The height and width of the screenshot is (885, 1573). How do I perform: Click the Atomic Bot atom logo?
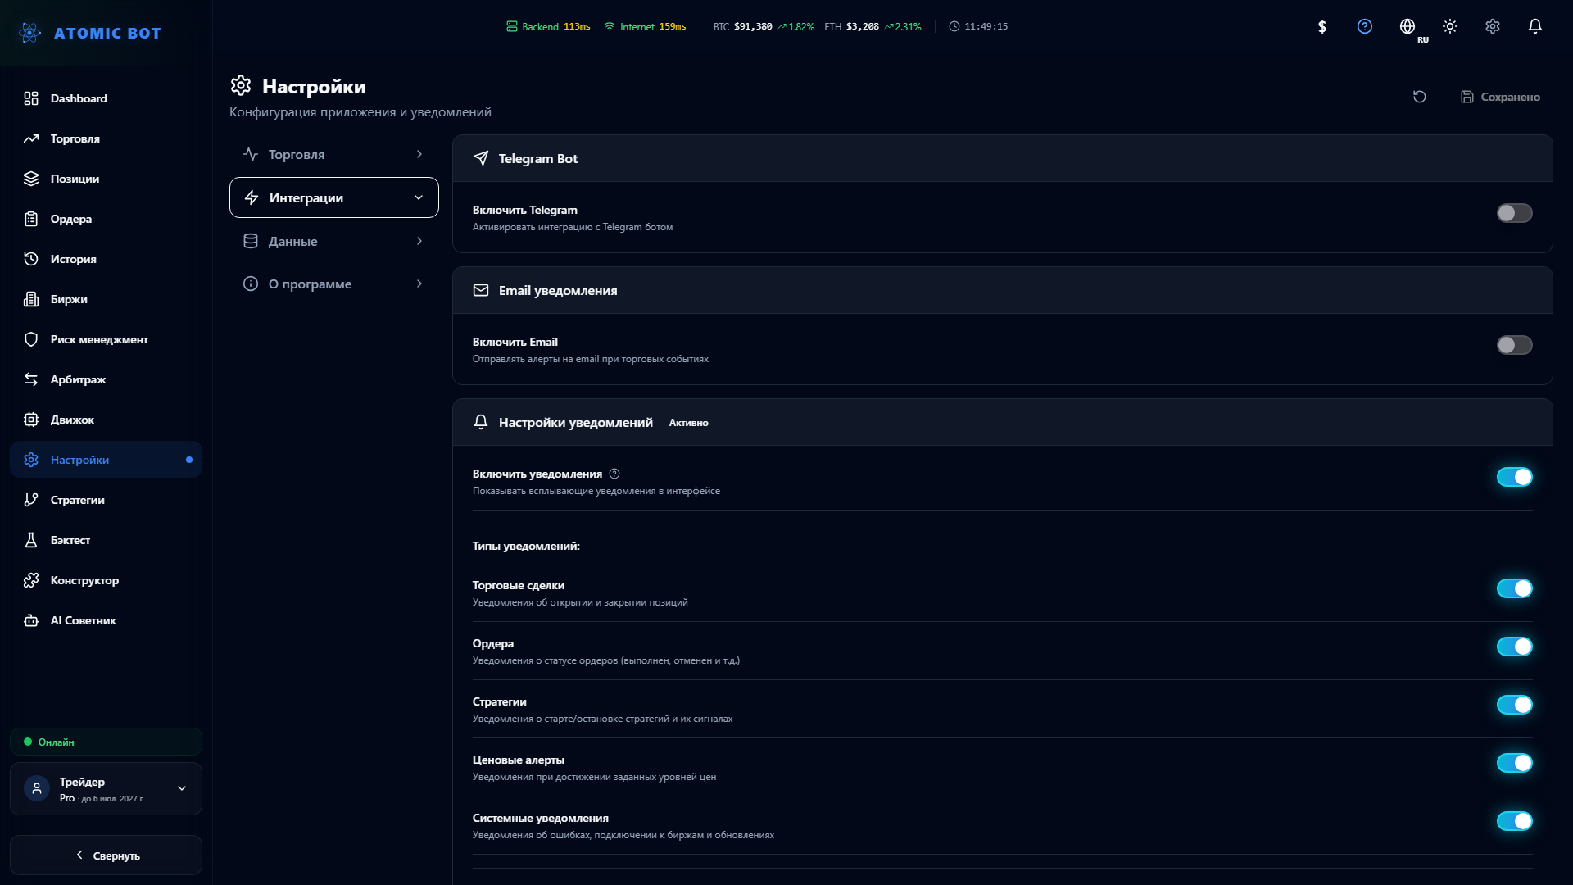(x=30, y=33)
